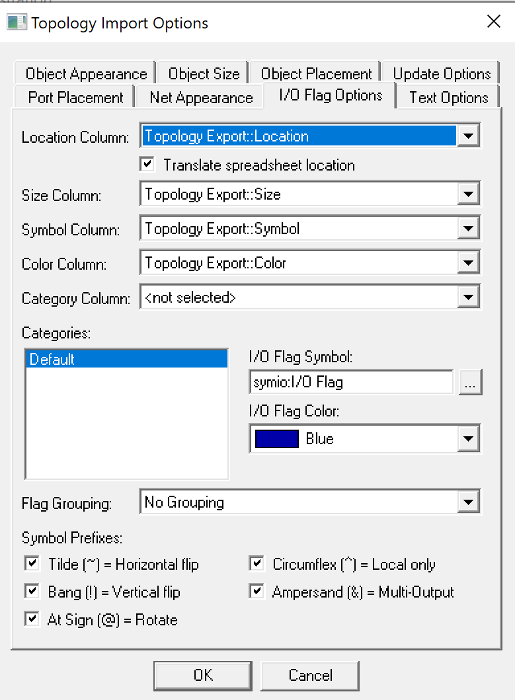The image size is (515, 700).
Task: Uncheck Circumflex Local only option
Action: (x=257, y=564)
